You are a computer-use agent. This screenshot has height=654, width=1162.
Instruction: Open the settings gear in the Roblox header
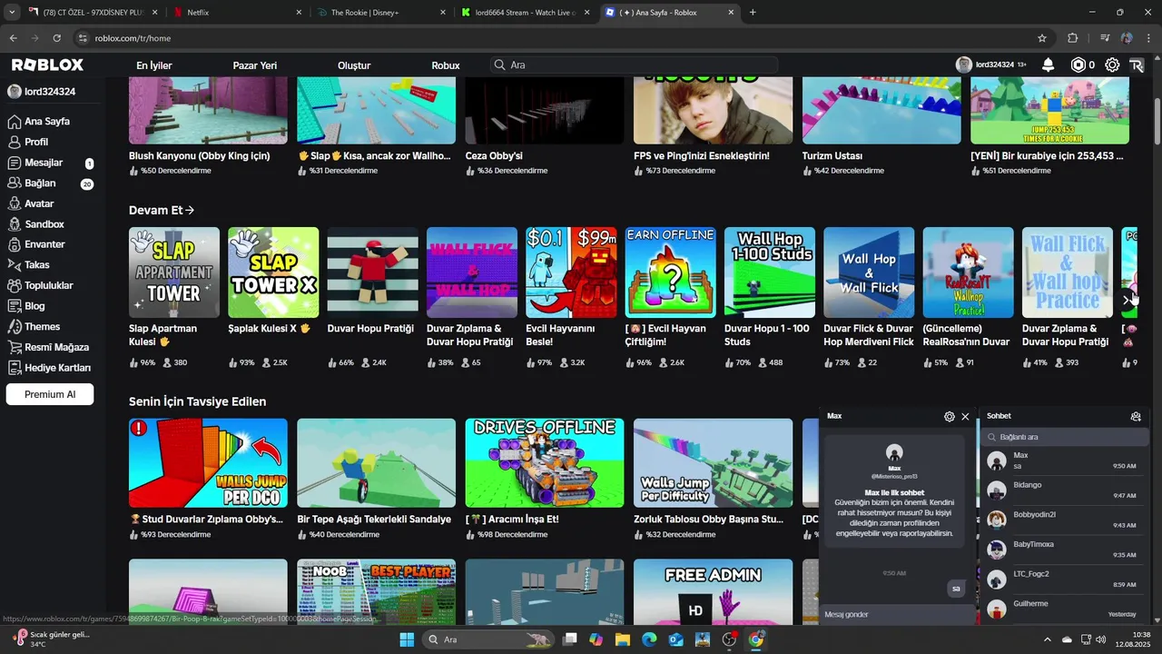[1112, 65]
